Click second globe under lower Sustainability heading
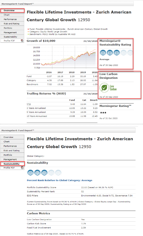Screen dimensions: 143x236 click(x=37, y=173)
